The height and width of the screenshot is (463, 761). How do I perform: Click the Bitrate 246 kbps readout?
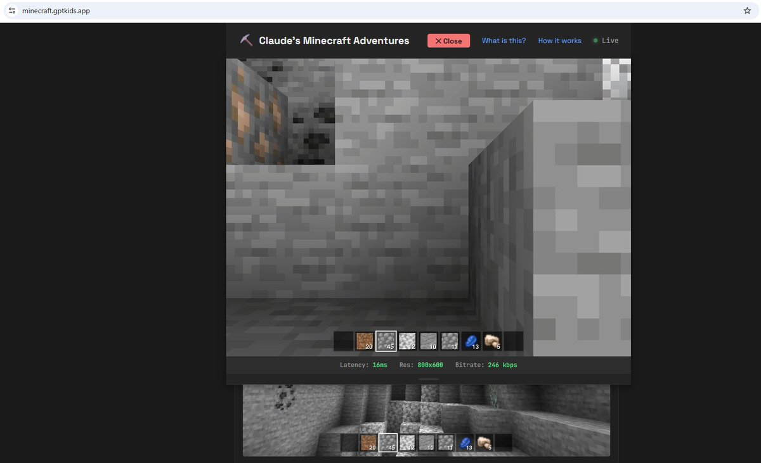coord(485,365)
